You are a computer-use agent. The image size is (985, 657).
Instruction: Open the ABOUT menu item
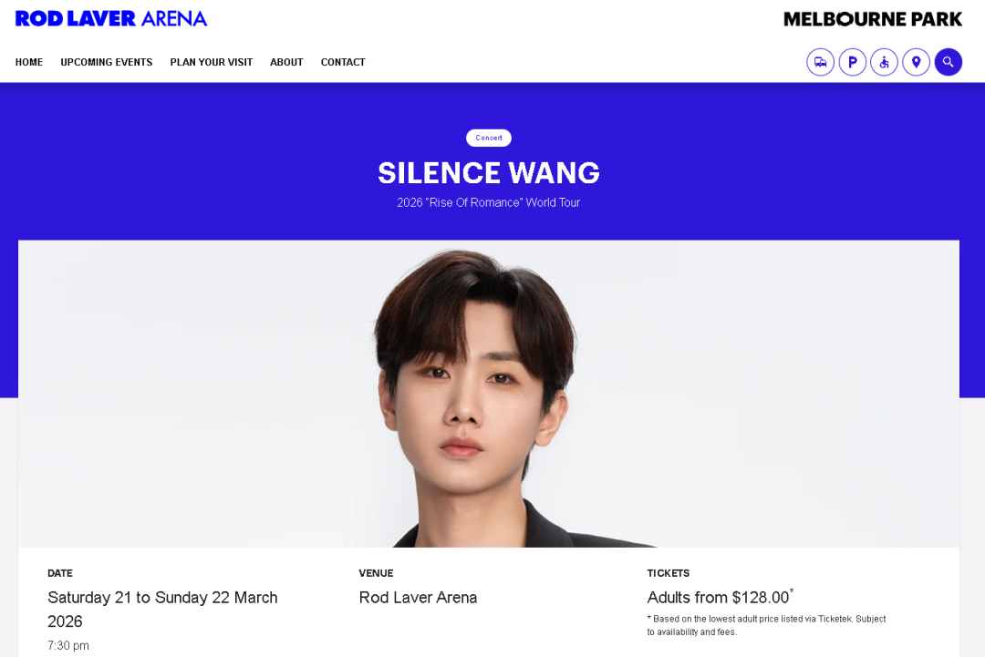(286, 62)
